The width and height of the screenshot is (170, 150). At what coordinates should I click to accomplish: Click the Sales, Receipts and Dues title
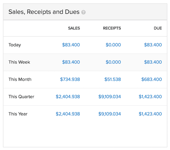[44, 12]
